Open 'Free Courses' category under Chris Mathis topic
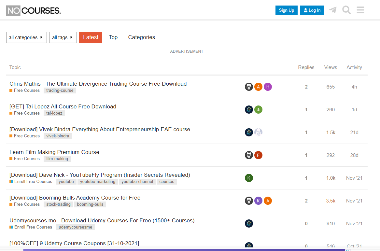Screen dimensions: 380x251 [24, 91]
